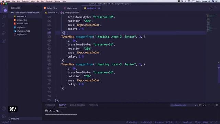Switch to the PROBLEMS panel tab
Viewport: 220px width, 124px height.
(x=50, y=105)
